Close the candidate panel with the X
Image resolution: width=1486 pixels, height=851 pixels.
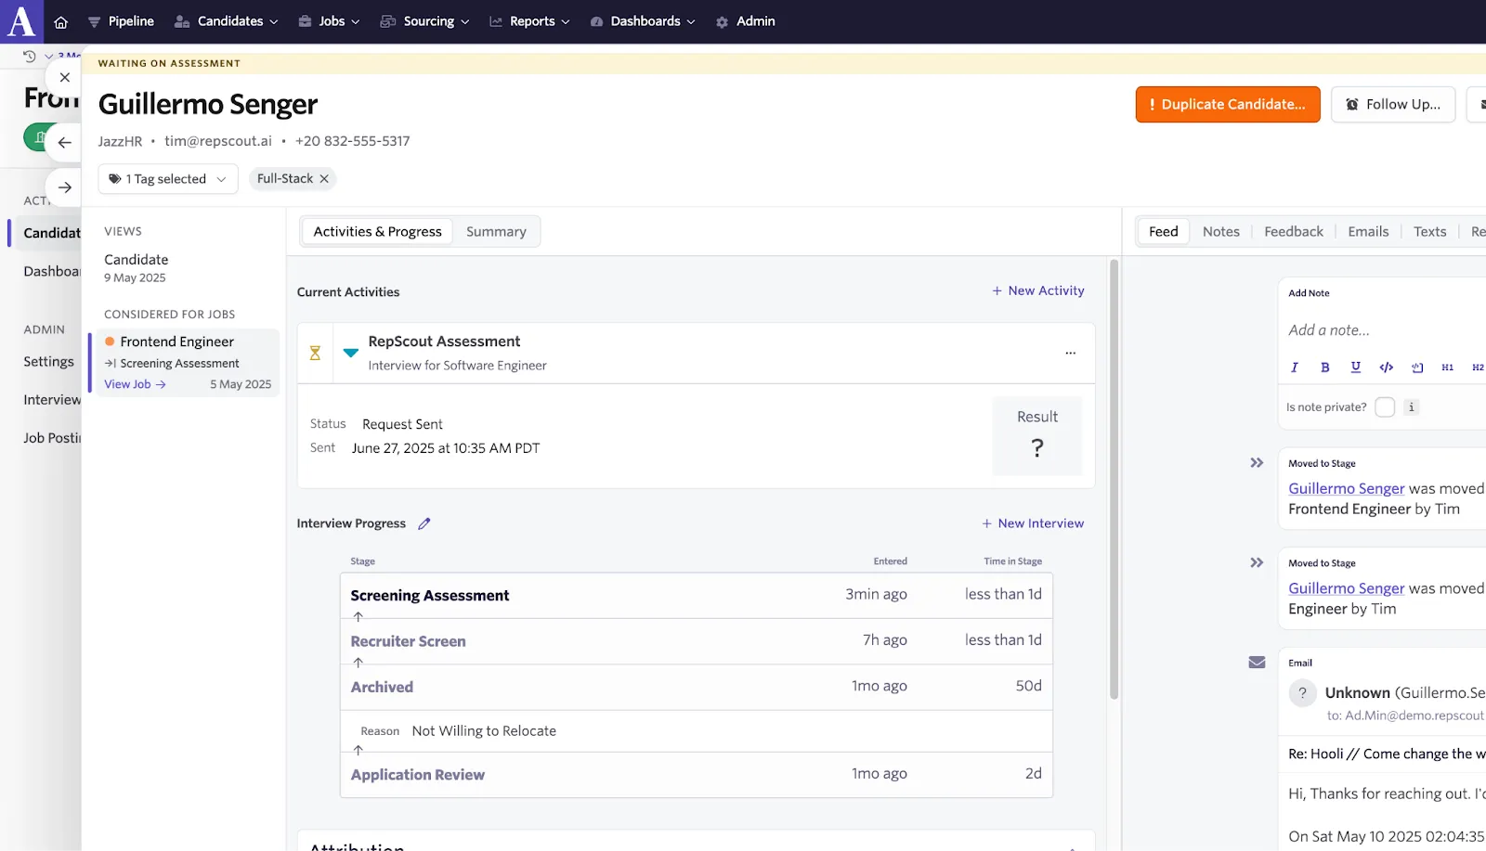(64, 78)
